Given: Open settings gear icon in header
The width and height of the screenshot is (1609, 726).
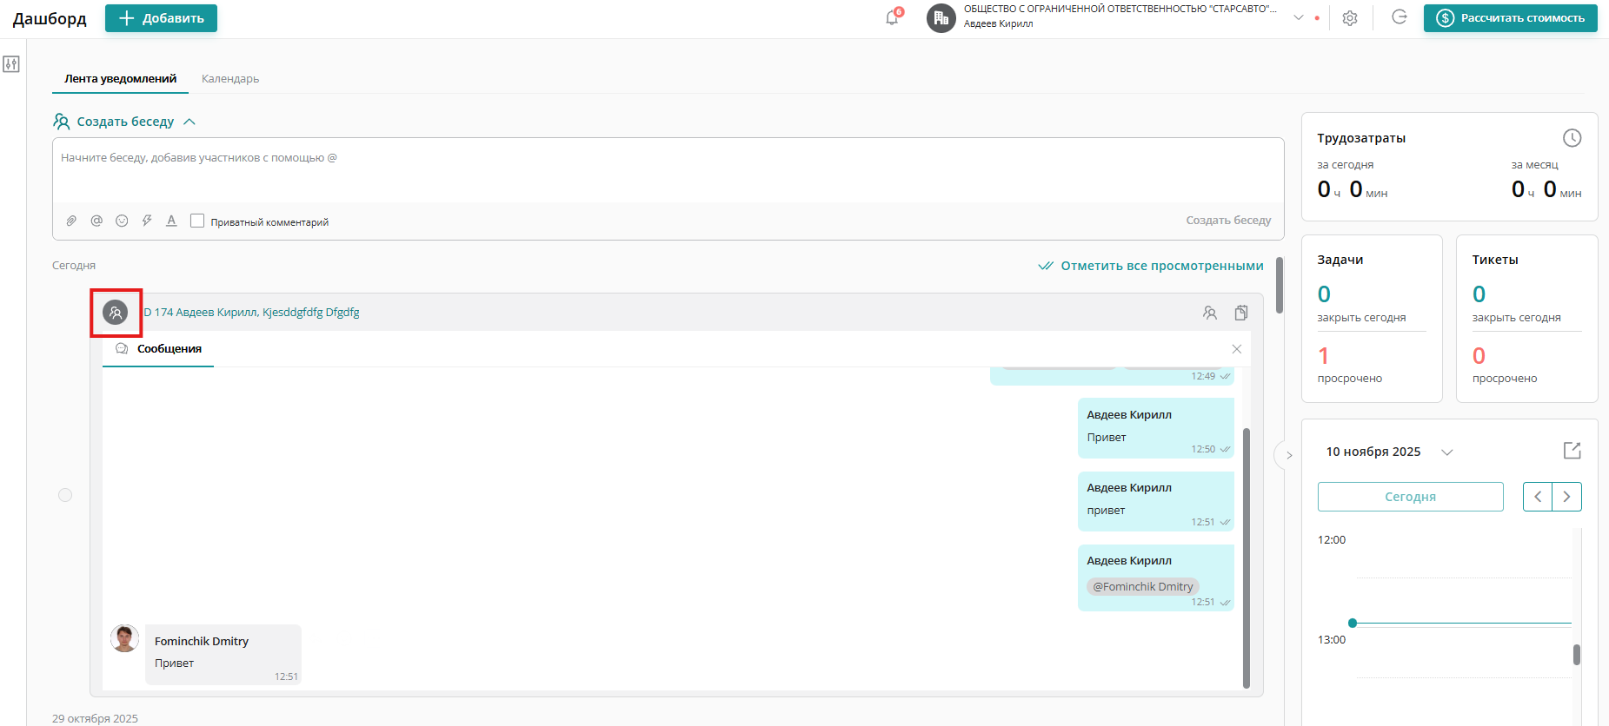Looking at the screenshot, I should coord(1349,18).
